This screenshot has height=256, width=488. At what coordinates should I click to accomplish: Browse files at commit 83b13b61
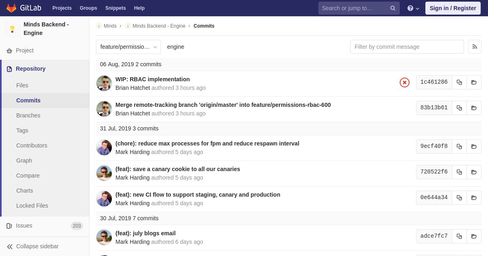point(474,108)
